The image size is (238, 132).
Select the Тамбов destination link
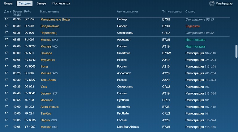[x=46, y=114]
